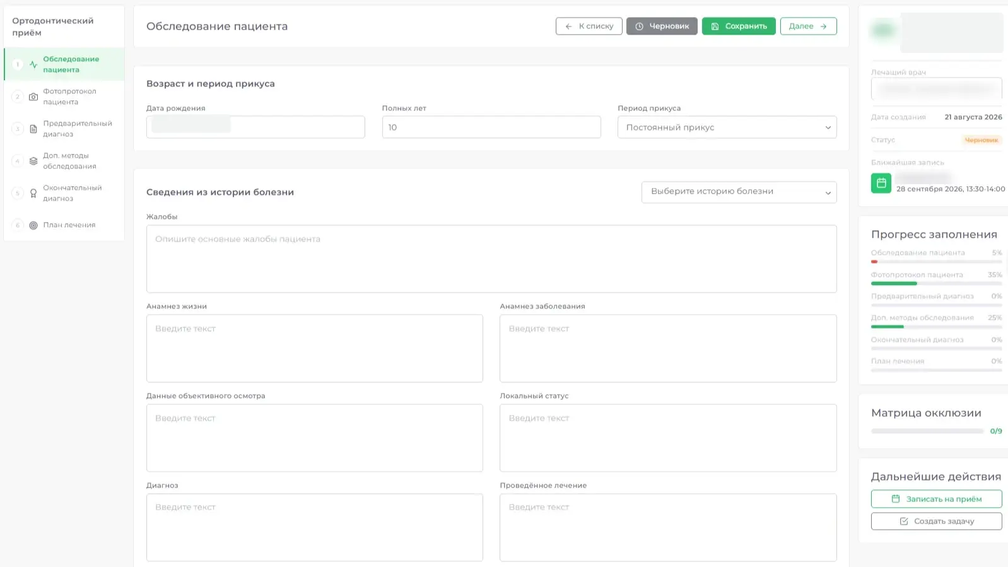
Task: Switch to Доп. методы обследования step
Action: click(x=64, y=161)
